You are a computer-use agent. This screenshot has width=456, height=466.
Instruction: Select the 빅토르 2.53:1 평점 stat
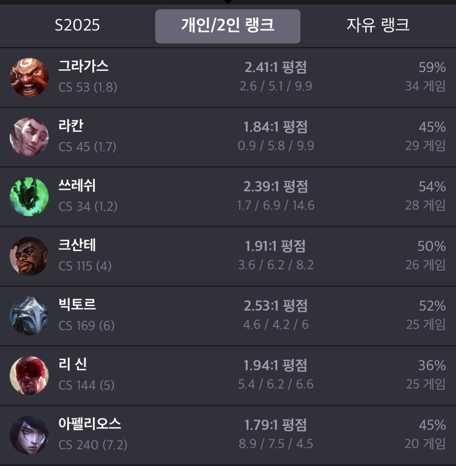[276, 306]
